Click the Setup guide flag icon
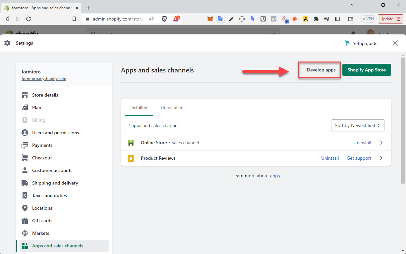This screenshot has height=254, width=406. pyautogui.click(x=348, y=43)
